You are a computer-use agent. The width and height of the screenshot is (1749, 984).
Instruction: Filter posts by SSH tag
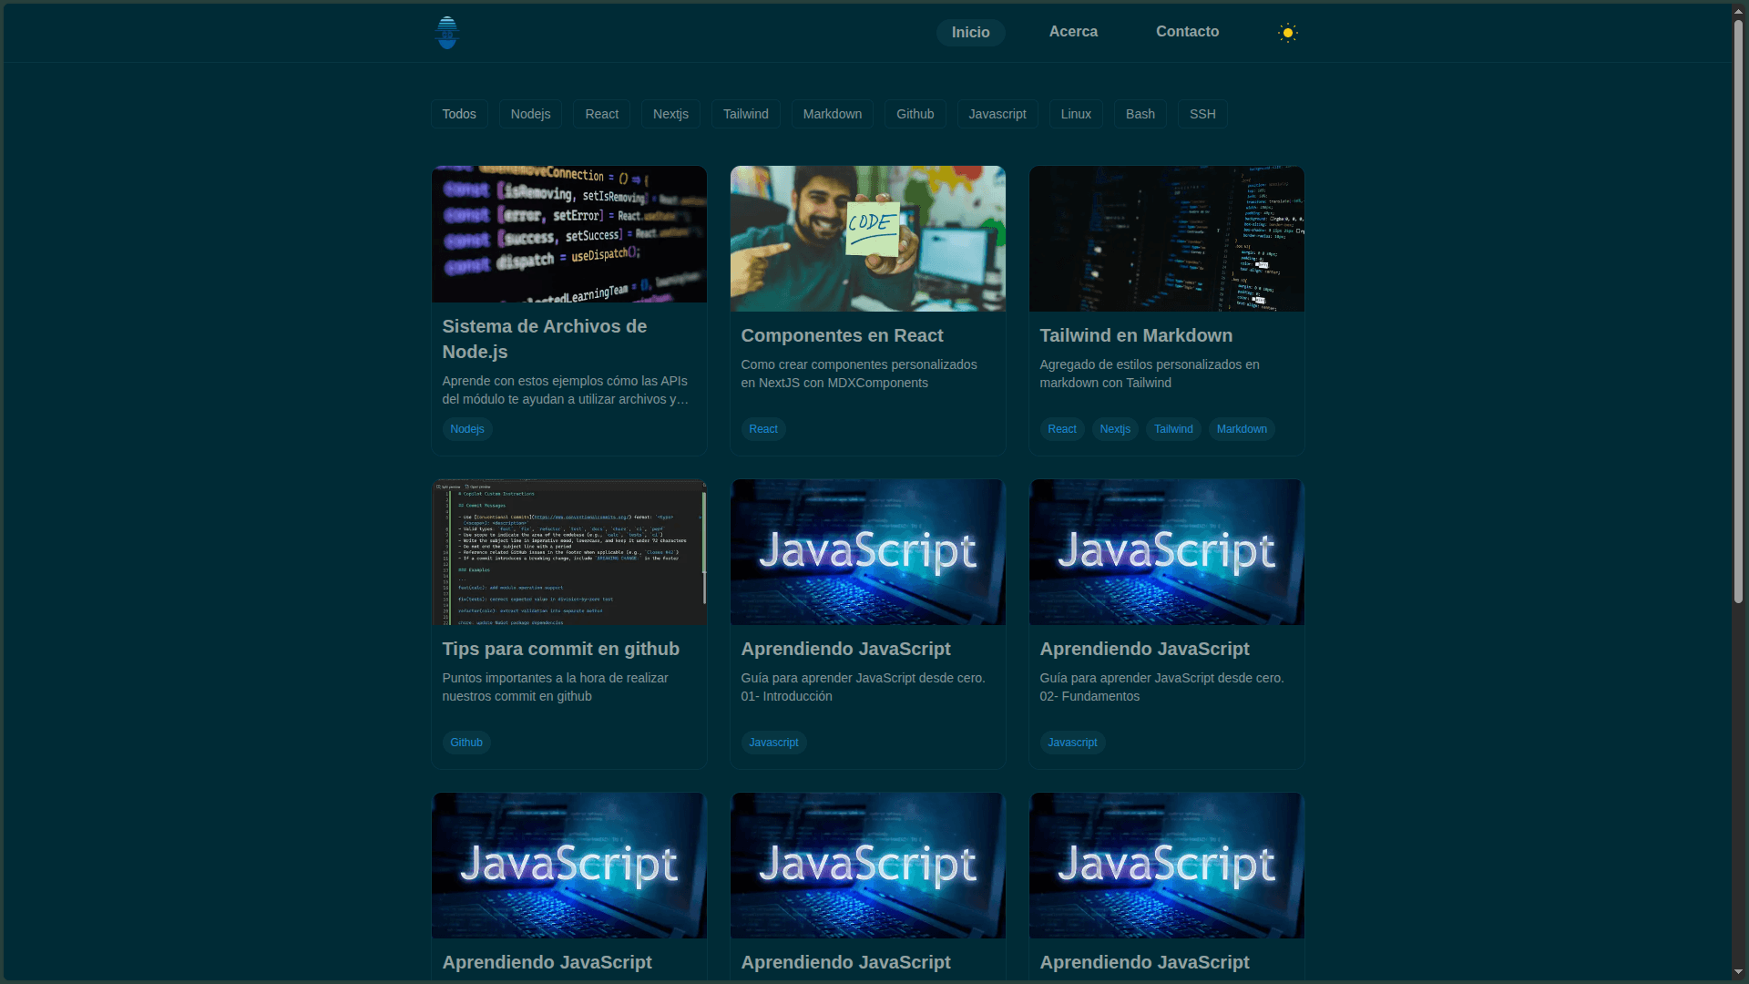pos(1202,114)
